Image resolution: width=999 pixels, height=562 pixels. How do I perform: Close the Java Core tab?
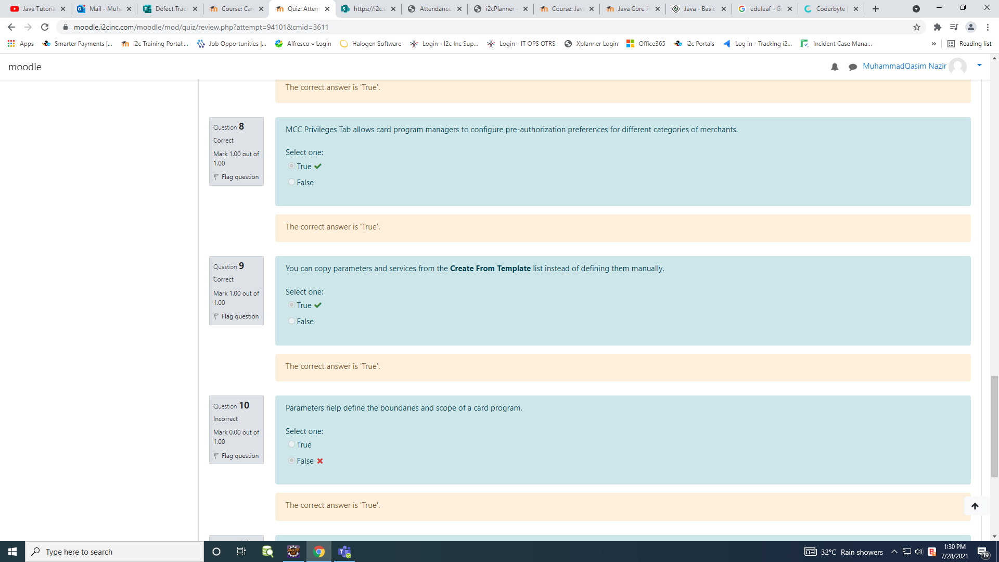[658, 9]
